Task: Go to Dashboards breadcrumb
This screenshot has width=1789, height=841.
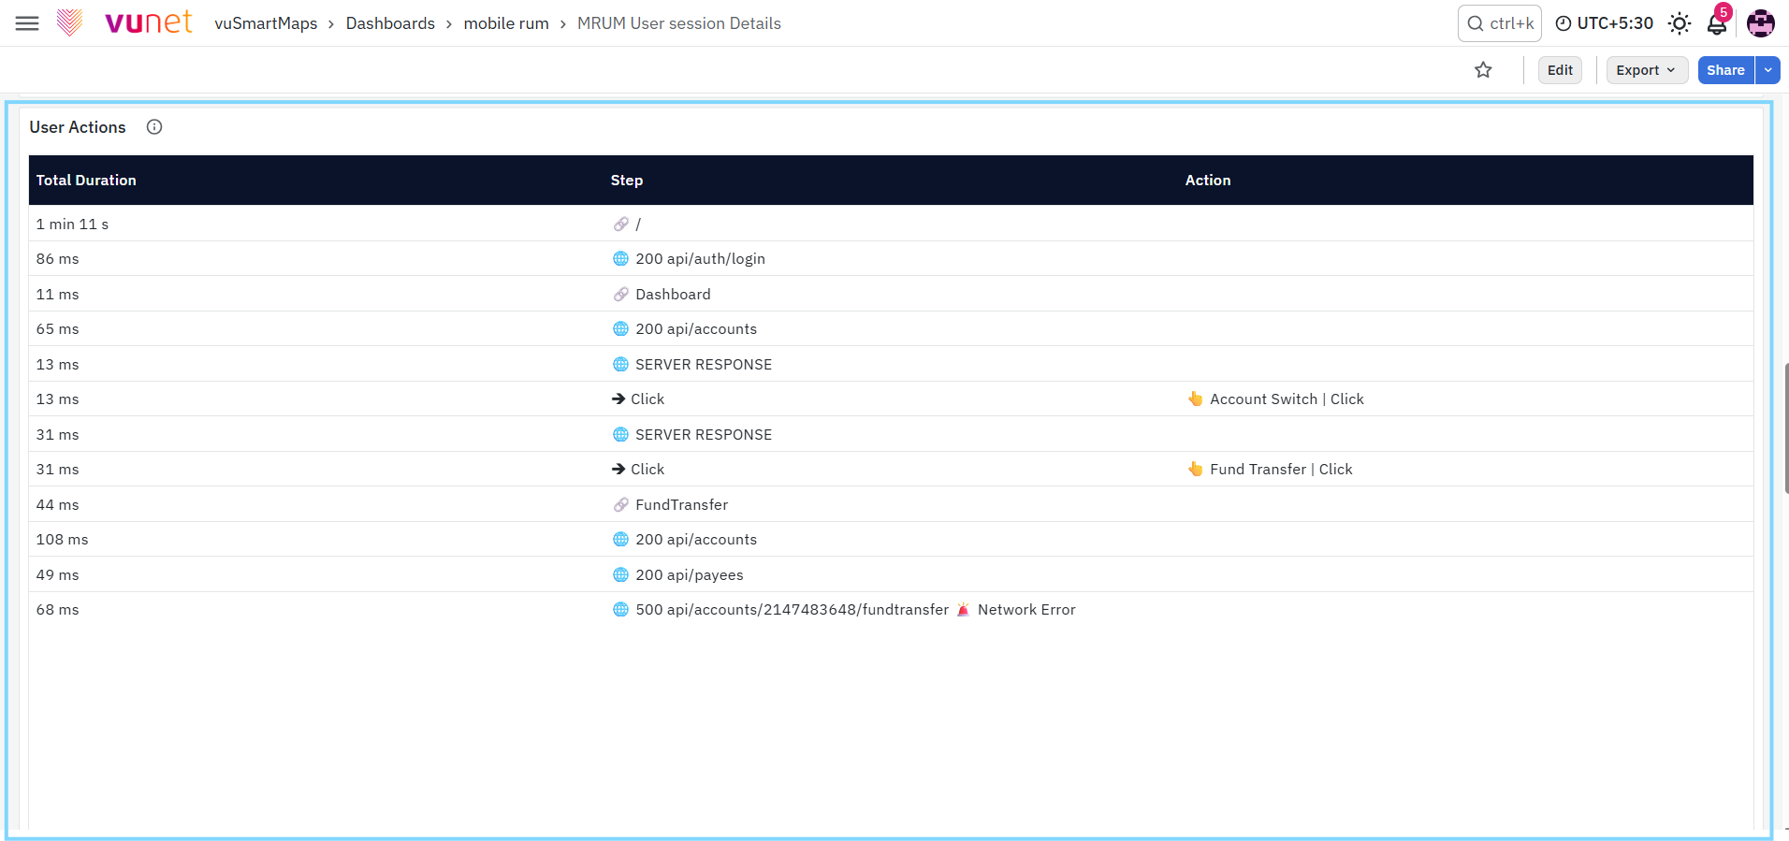Action: pyautogui.click(x=390, y=23)
